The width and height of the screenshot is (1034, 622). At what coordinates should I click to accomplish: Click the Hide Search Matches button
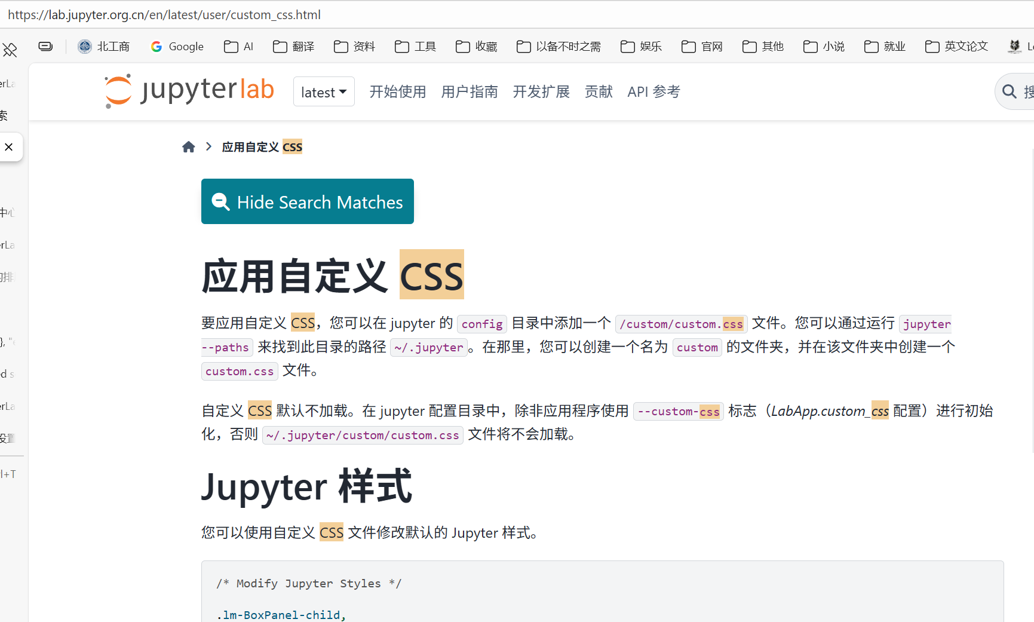pos(308,201)
